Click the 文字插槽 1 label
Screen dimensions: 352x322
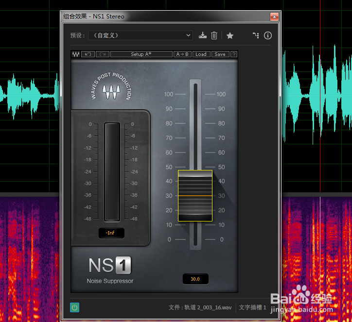(252, 307)
